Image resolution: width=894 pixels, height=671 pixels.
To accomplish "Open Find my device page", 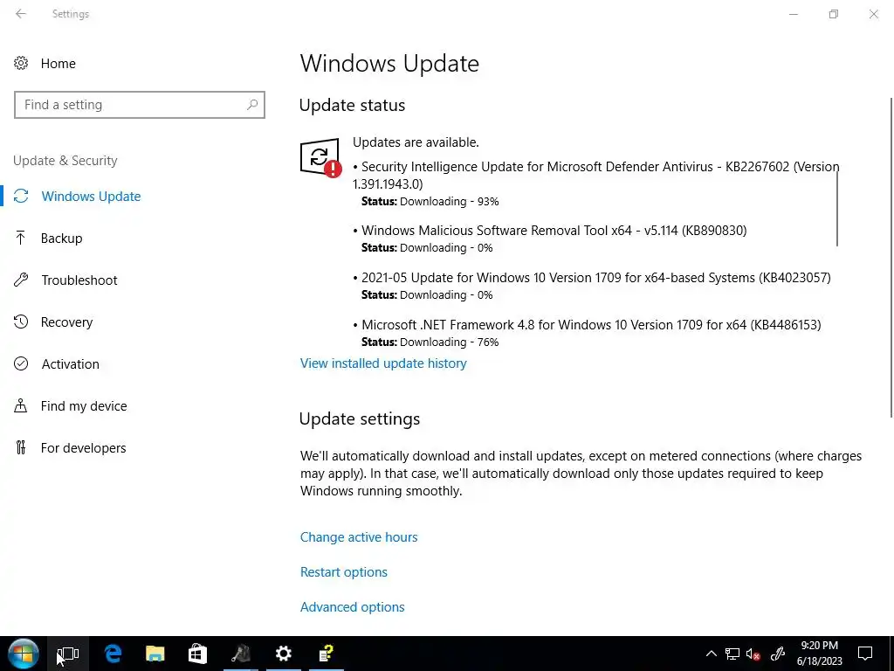I will (x=84, y=405).
